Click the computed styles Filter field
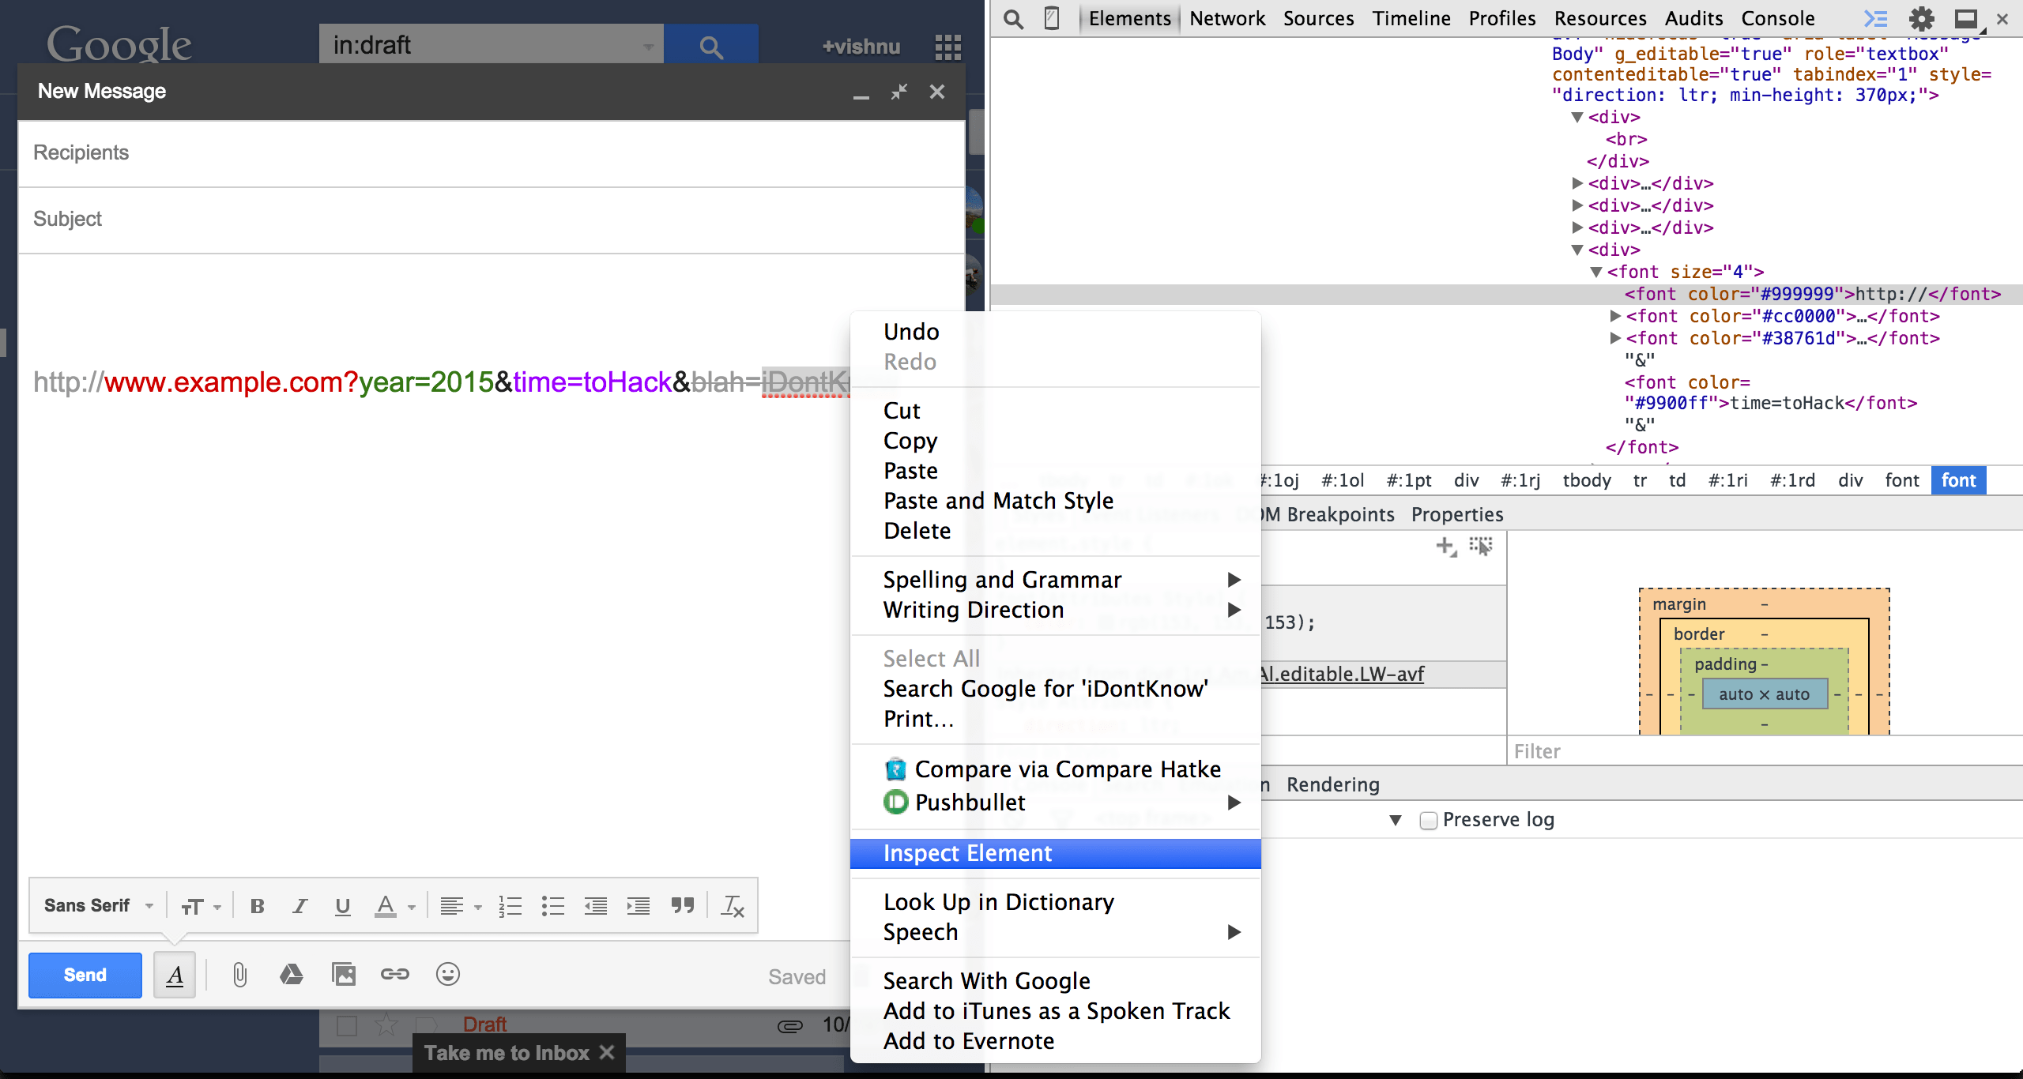 tap(1765, 751)
